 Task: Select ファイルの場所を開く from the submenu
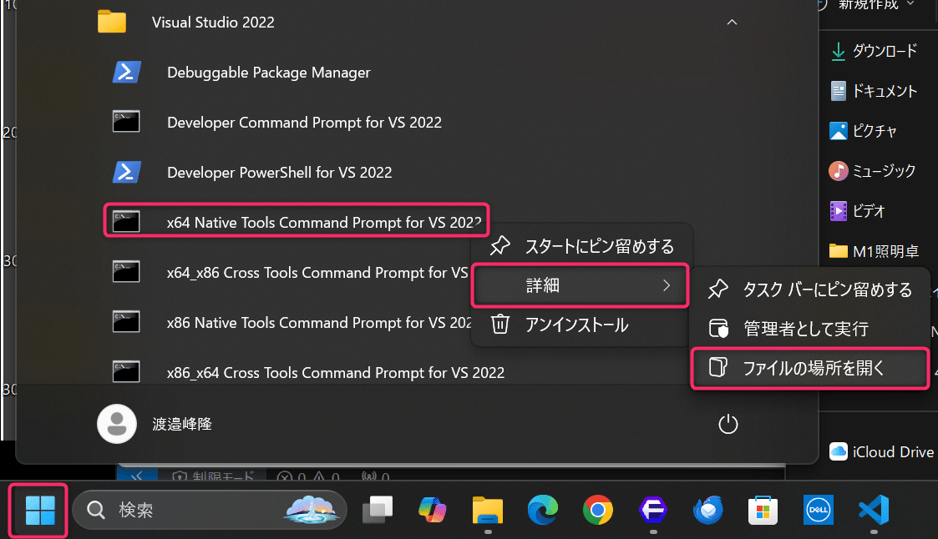click(x=810, y=368)
